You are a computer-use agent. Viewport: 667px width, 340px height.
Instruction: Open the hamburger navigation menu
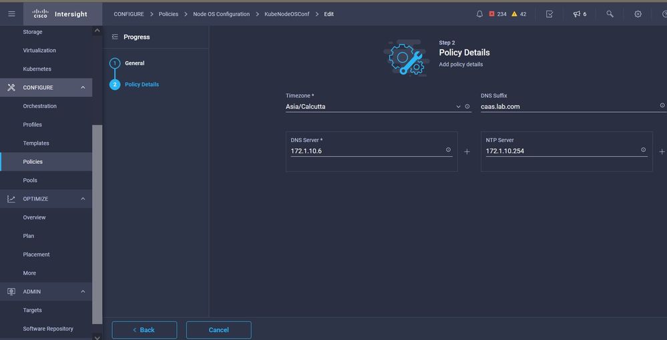[x=11, y=14]
